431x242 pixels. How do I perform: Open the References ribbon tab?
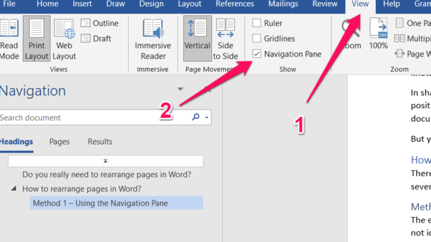[235, 4]
